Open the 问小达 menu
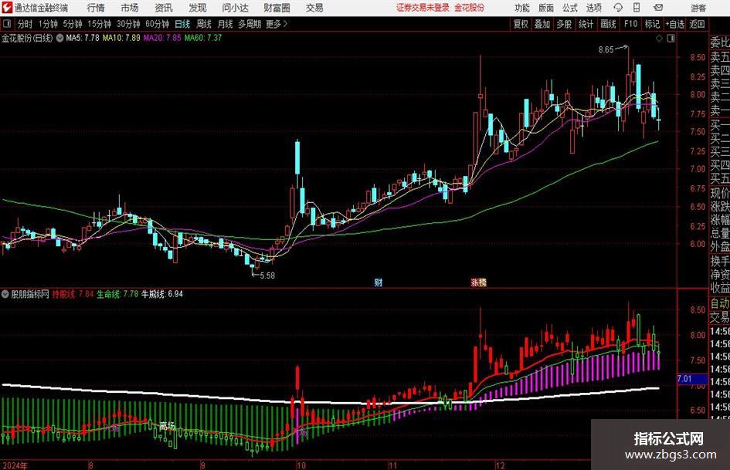This screenshot has width=730, height=470. (235, 8)
